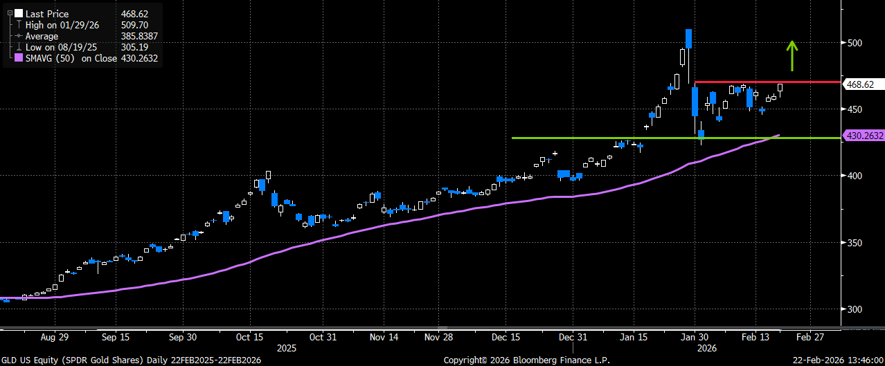
Task: Click the 500 price axis label
Action: 856,43
